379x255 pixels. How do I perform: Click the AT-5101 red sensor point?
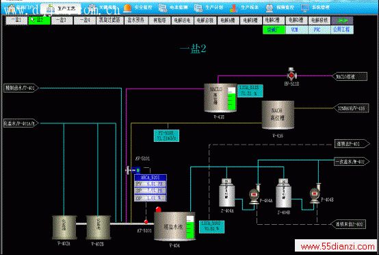pyautogui.click(x=146, y=221)
